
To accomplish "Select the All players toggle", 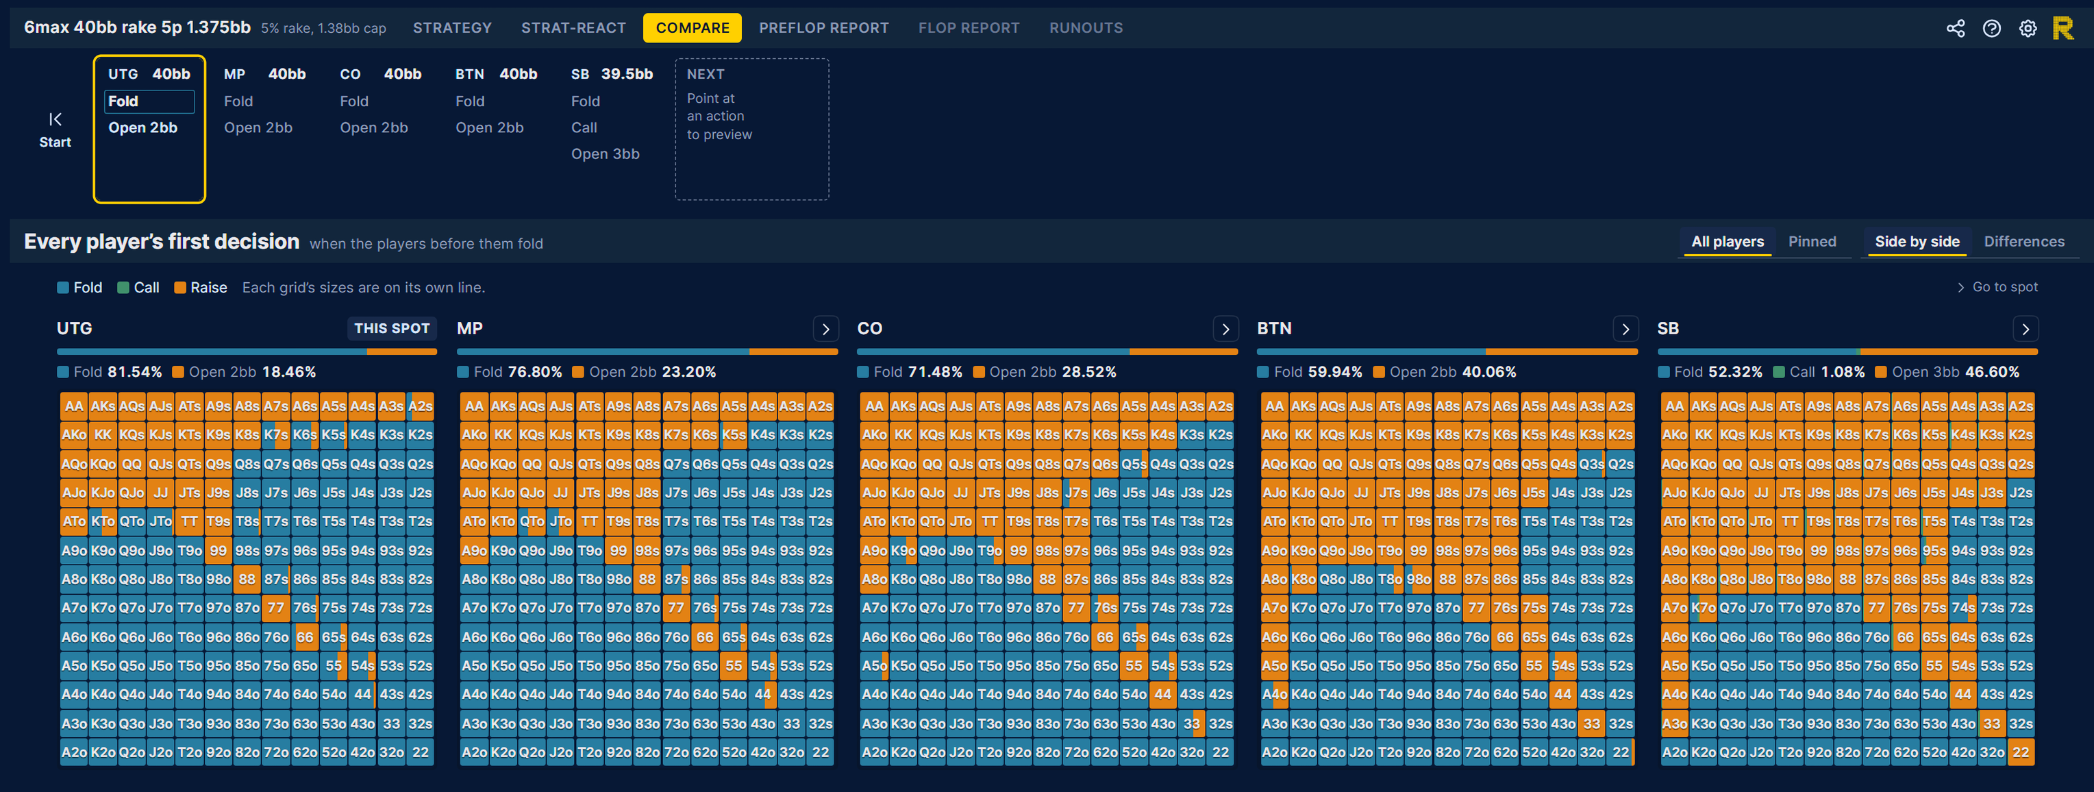I will (1728, 241).
